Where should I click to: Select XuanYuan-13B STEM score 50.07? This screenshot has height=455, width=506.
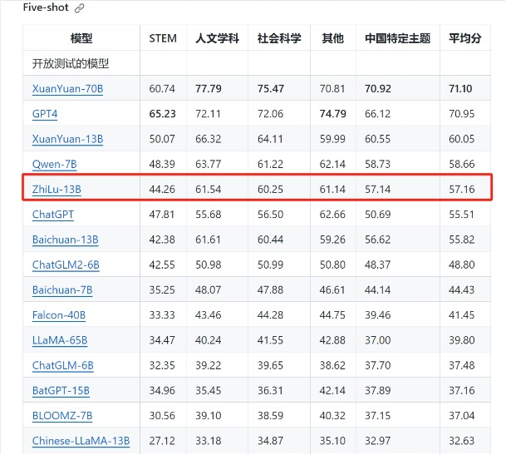[162, 139]
